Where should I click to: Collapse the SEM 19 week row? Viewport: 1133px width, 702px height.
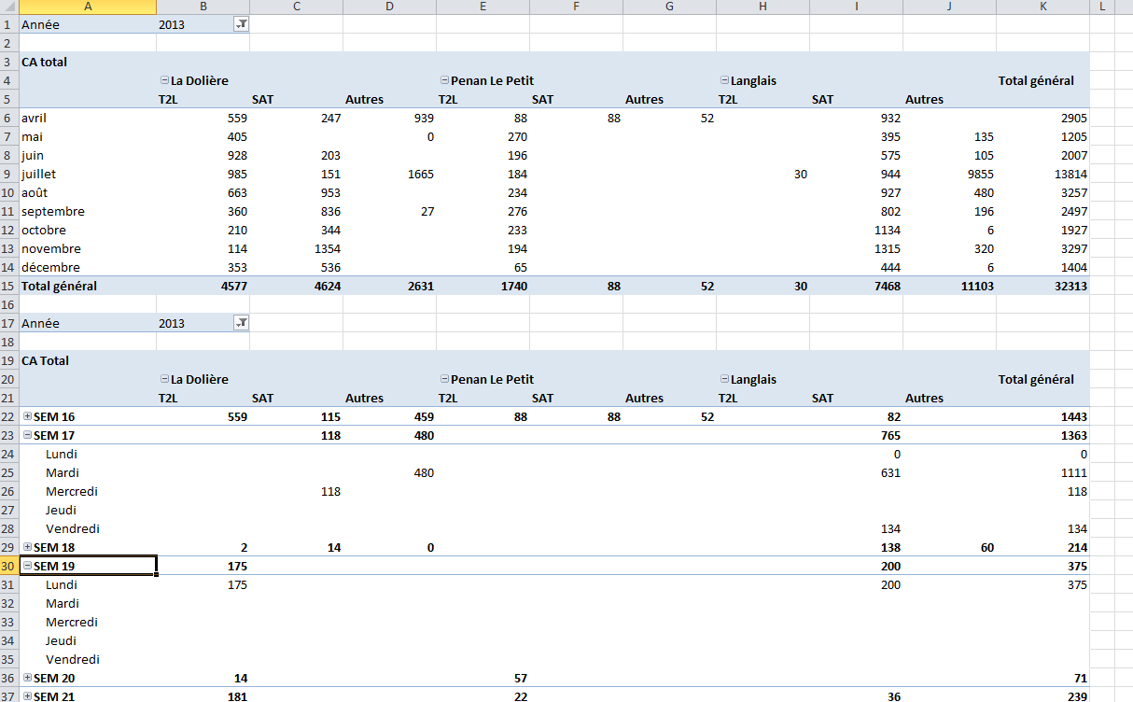27,566
